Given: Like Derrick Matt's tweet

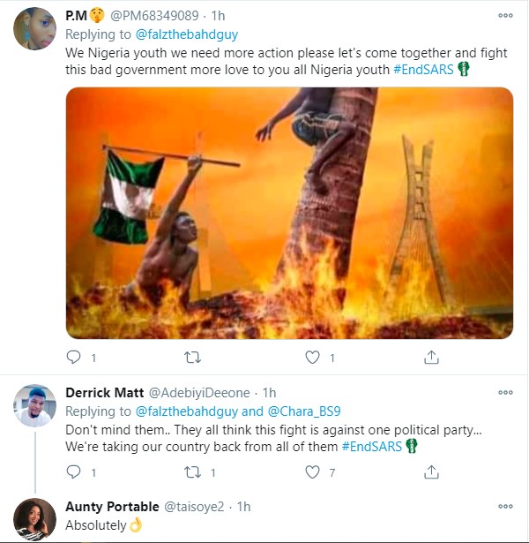Looking at the screenshot, I should coord(312,472).
